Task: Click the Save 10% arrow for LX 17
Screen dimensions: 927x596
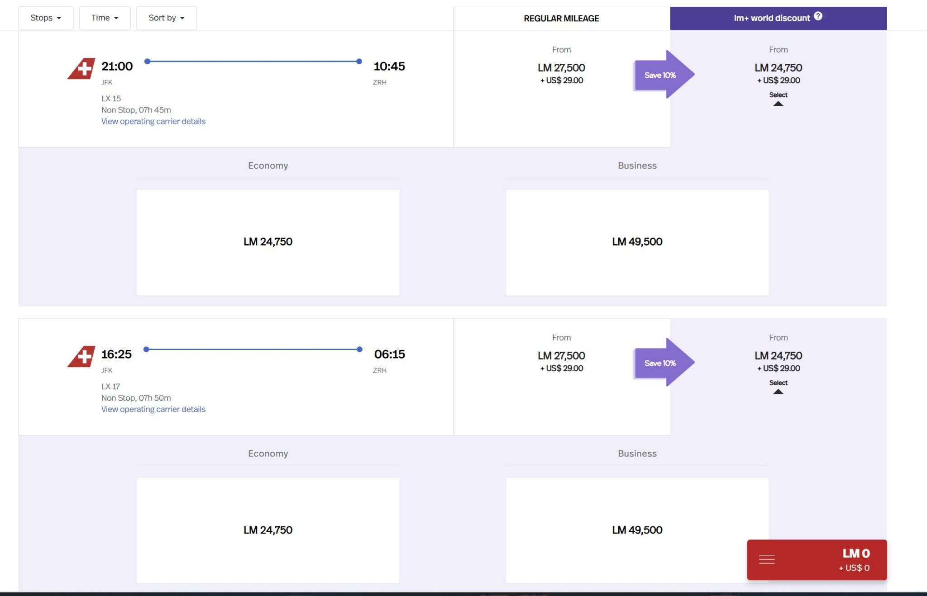Action: [x=664, y=363]
